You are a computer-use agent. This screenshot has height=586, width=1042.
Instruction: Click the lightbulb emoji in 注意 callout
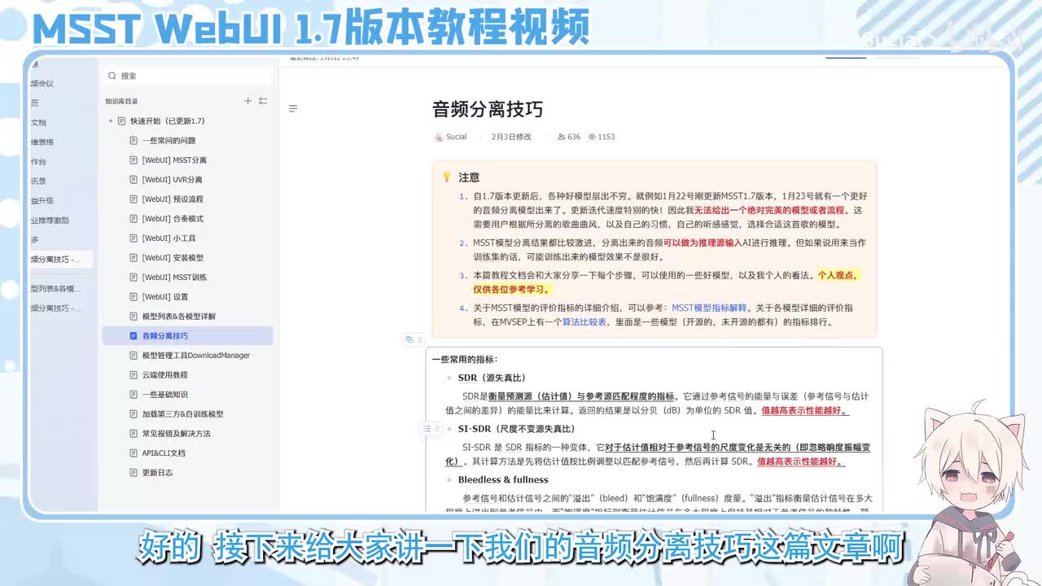click(x=446, y=177)
